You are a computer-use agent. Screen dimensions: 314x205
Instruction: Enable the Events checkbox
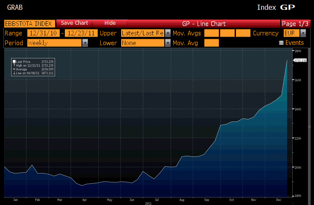(x=281, y=43)
